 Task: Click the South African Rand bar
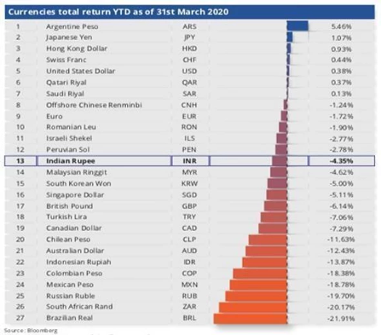253,307
